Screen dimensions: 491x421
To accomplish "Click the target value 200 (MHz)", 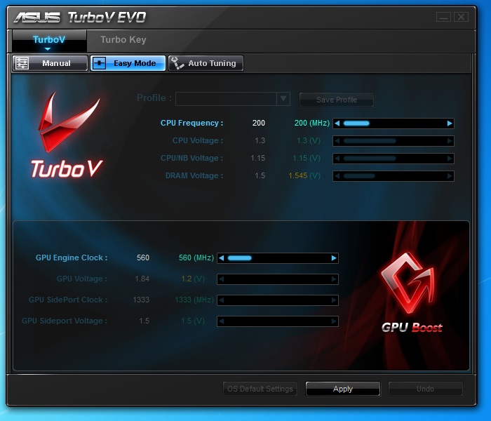I will point(312,123).
